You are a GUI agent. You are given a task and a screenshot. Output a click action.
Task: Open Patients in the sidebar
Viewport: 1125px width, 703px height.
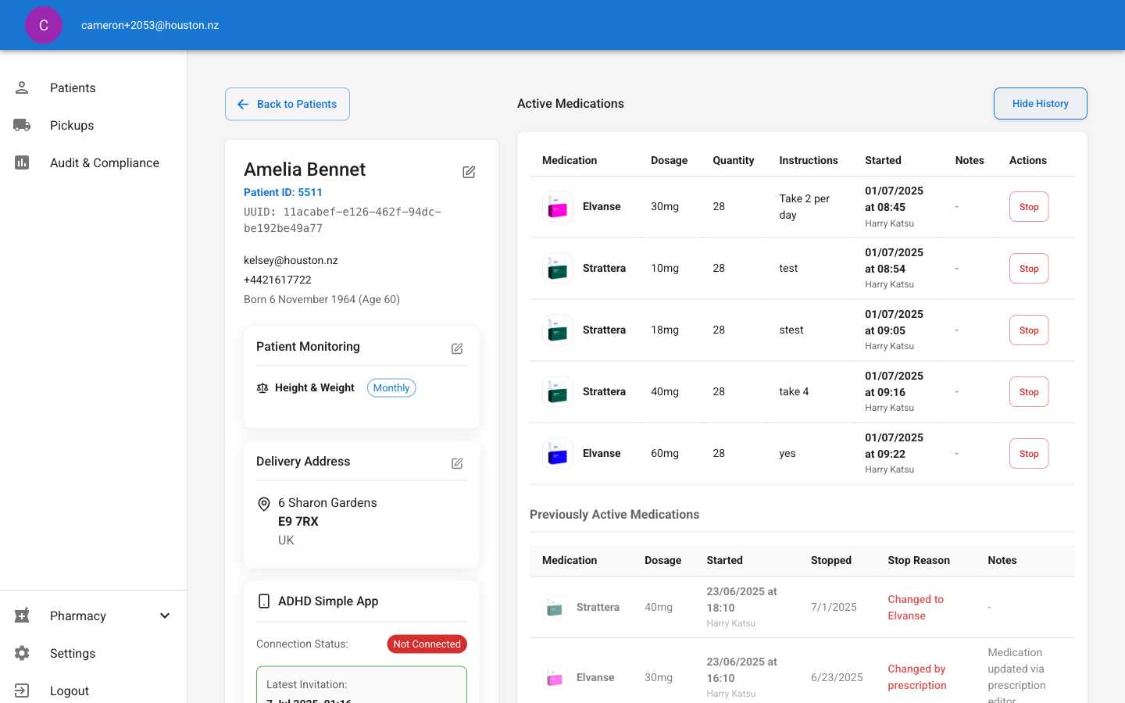[93, 87]
